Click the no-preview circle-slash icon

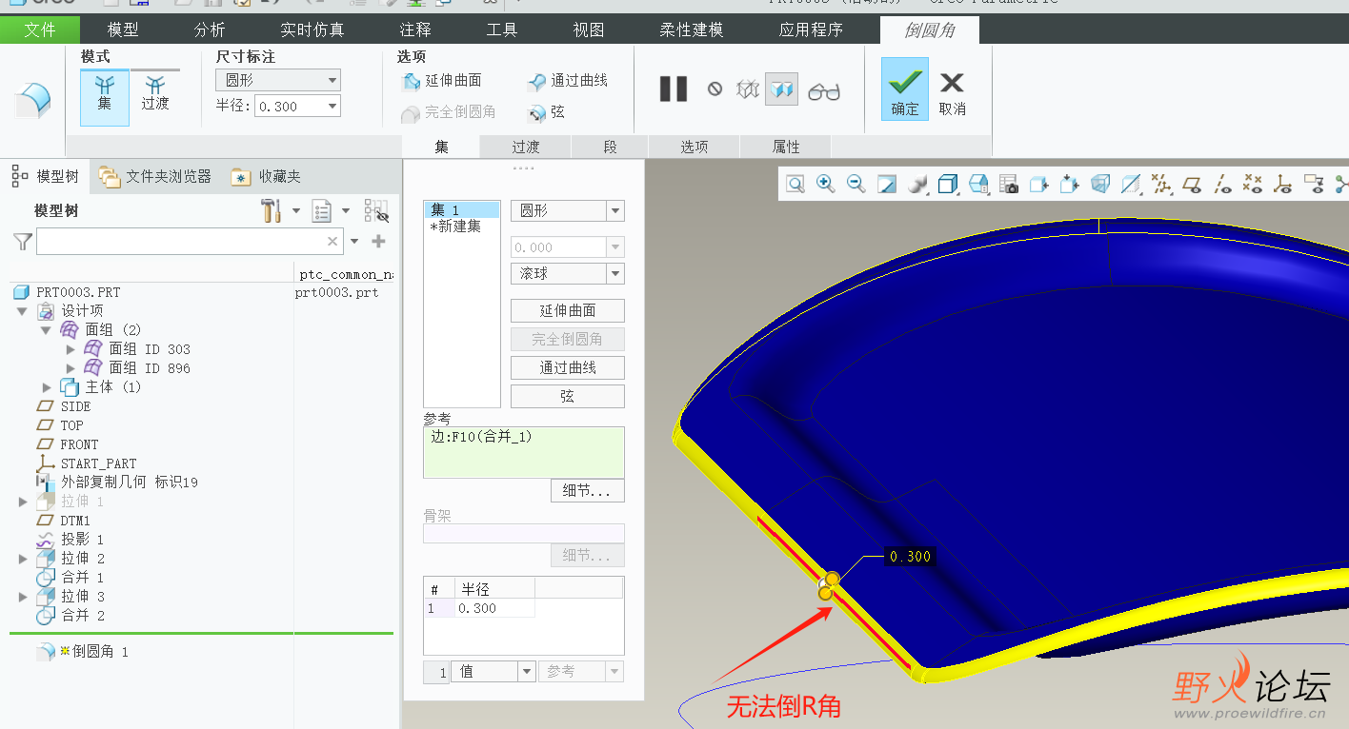(x=715, y=89)
